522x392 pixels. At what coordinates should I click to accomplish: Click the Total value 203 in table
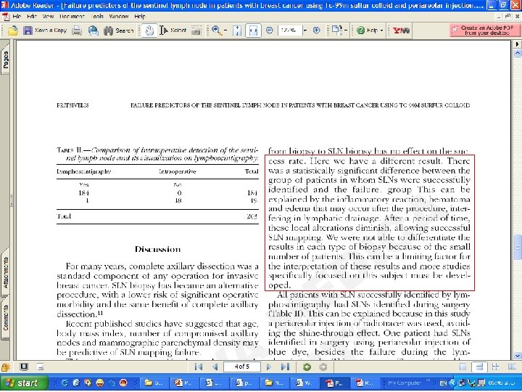252,216
